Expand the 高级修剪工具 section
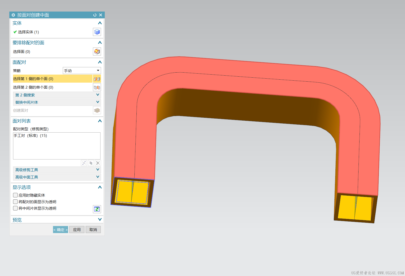The height and width of the screenshot is (276, 405). click(57, 170)
